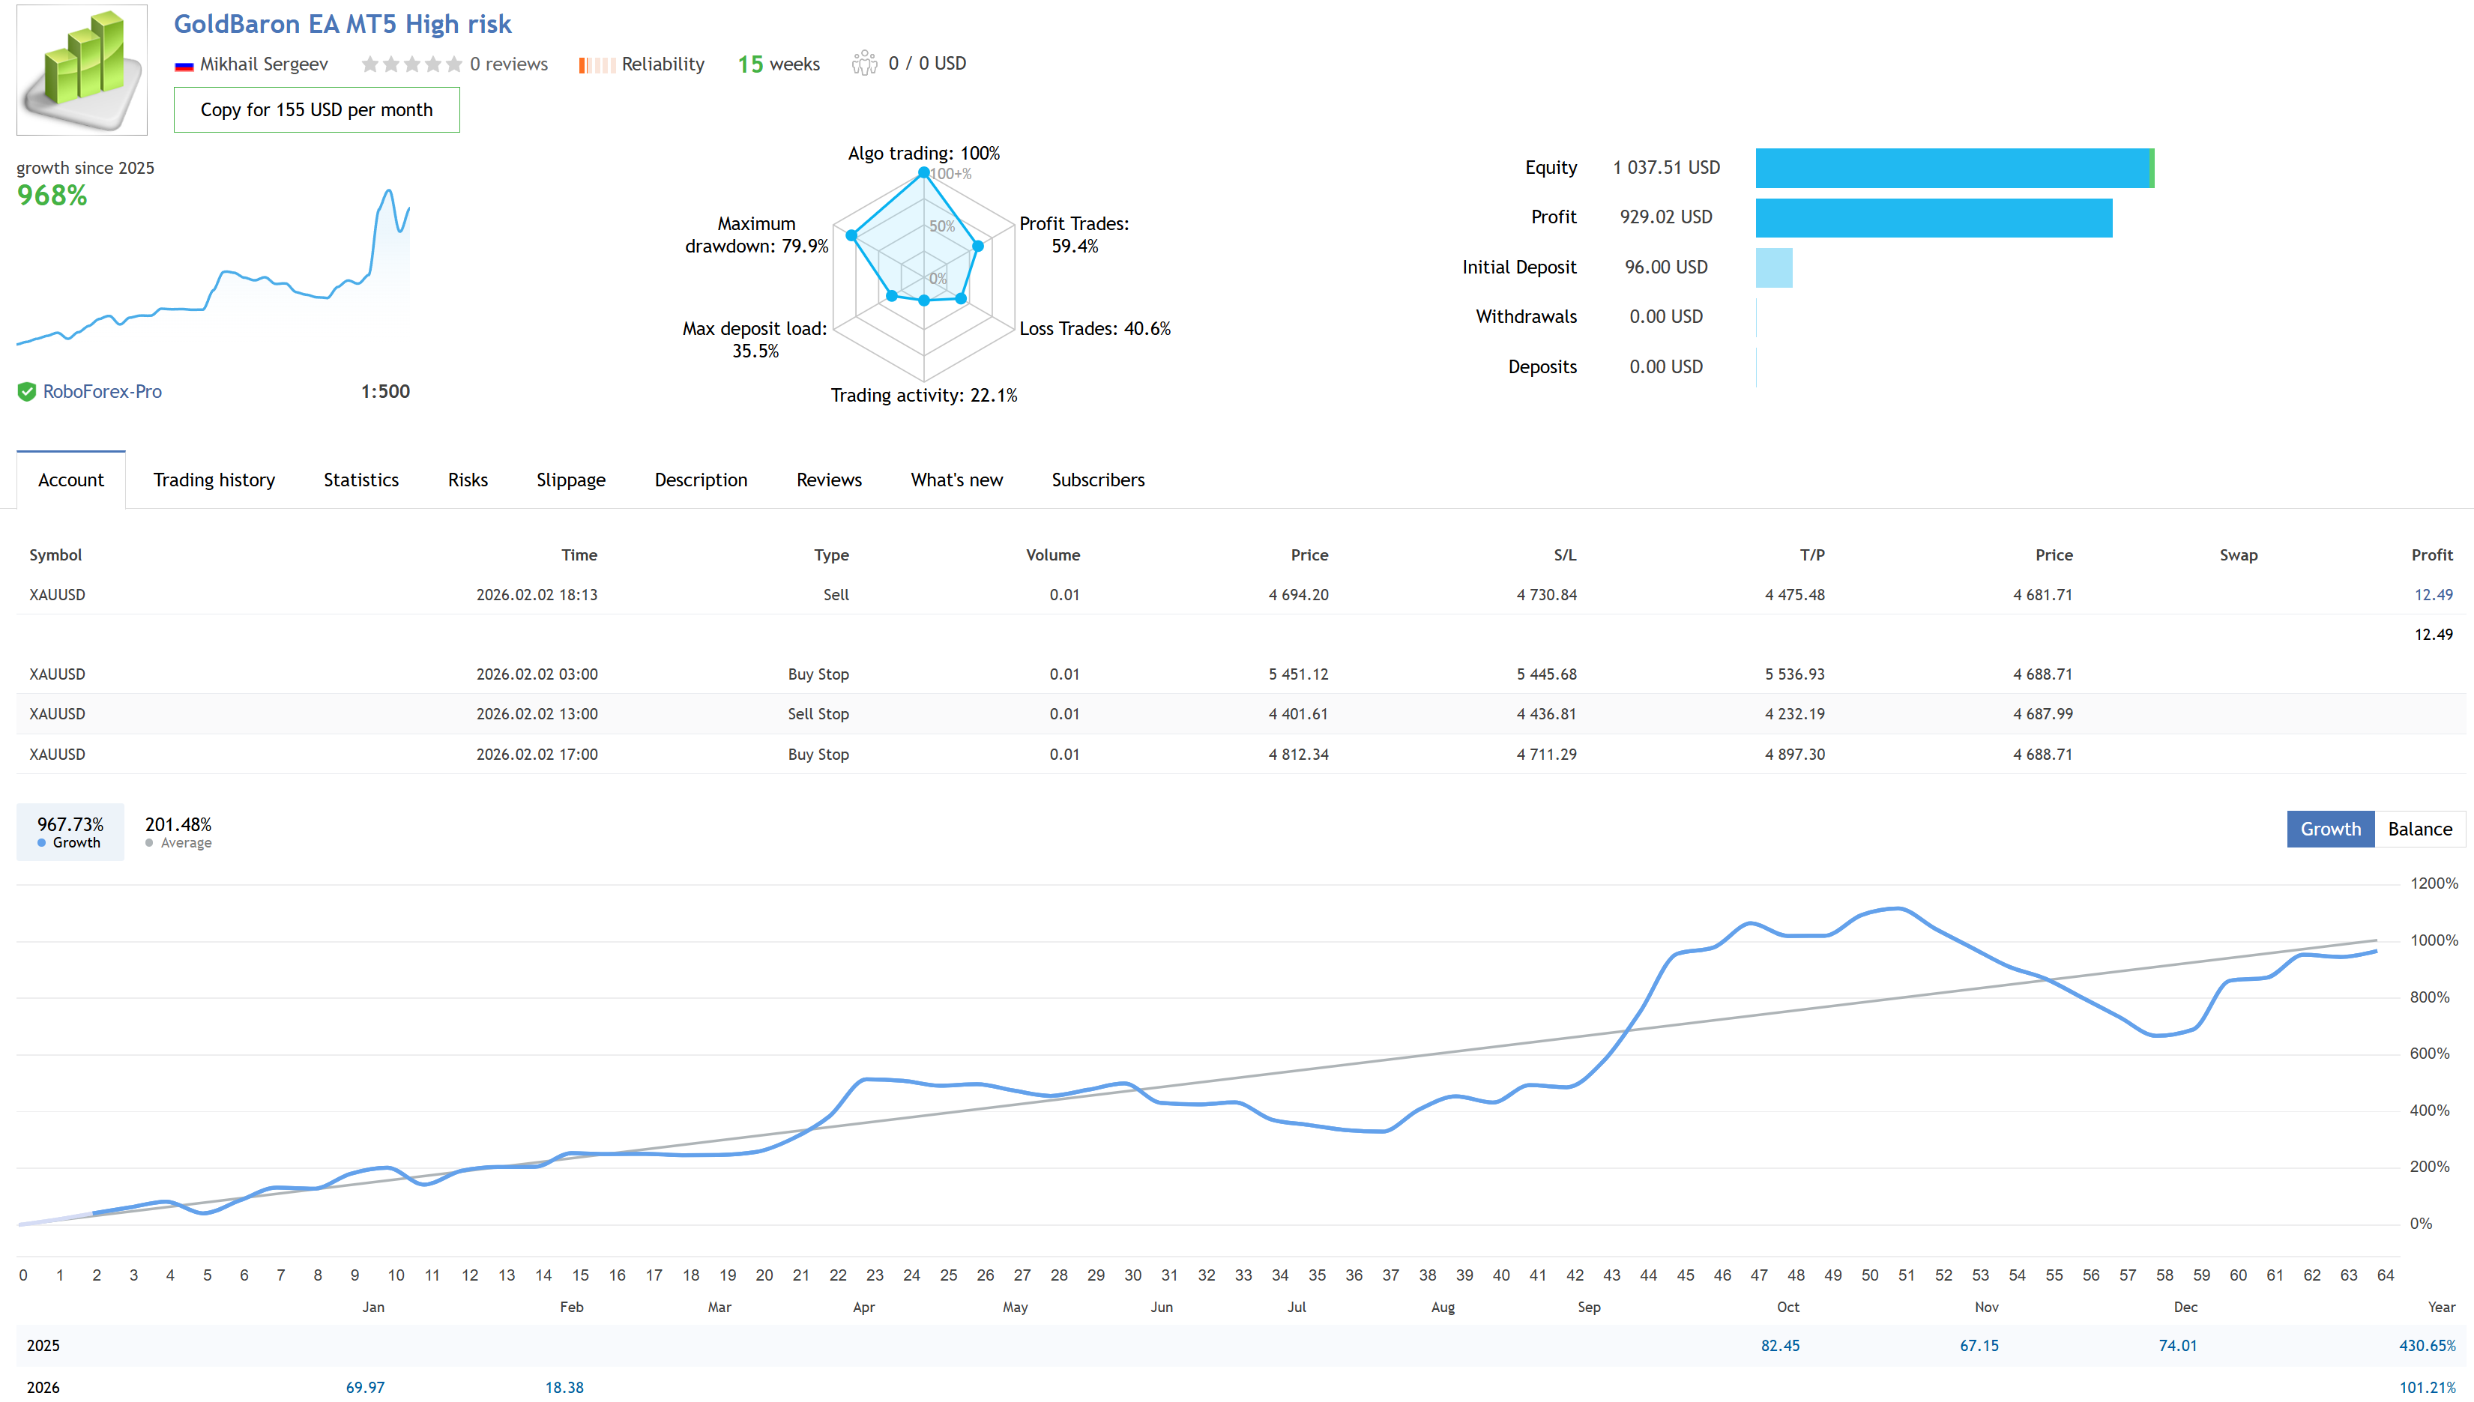The width and height of the screenshot is (2474, 1402).
Task: Click the green bar-chart signal logo
Action: click(x=82, y=70)
